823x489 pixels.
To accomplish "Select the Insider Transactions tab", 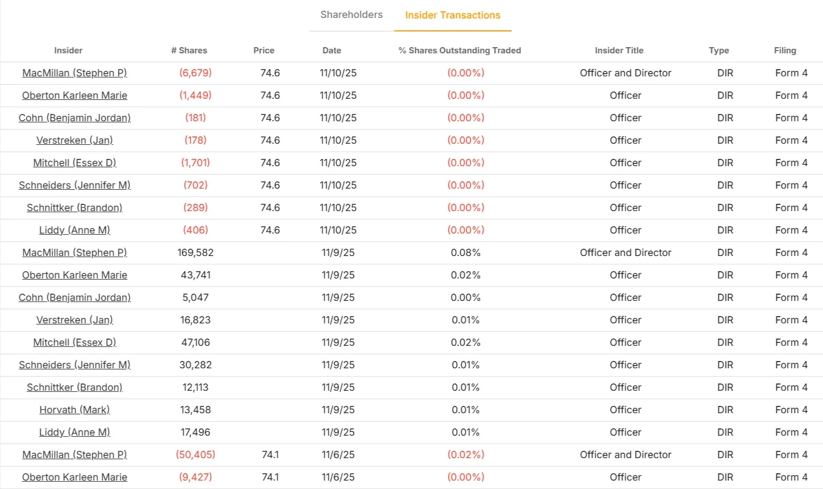I will [x=452, y=15].
